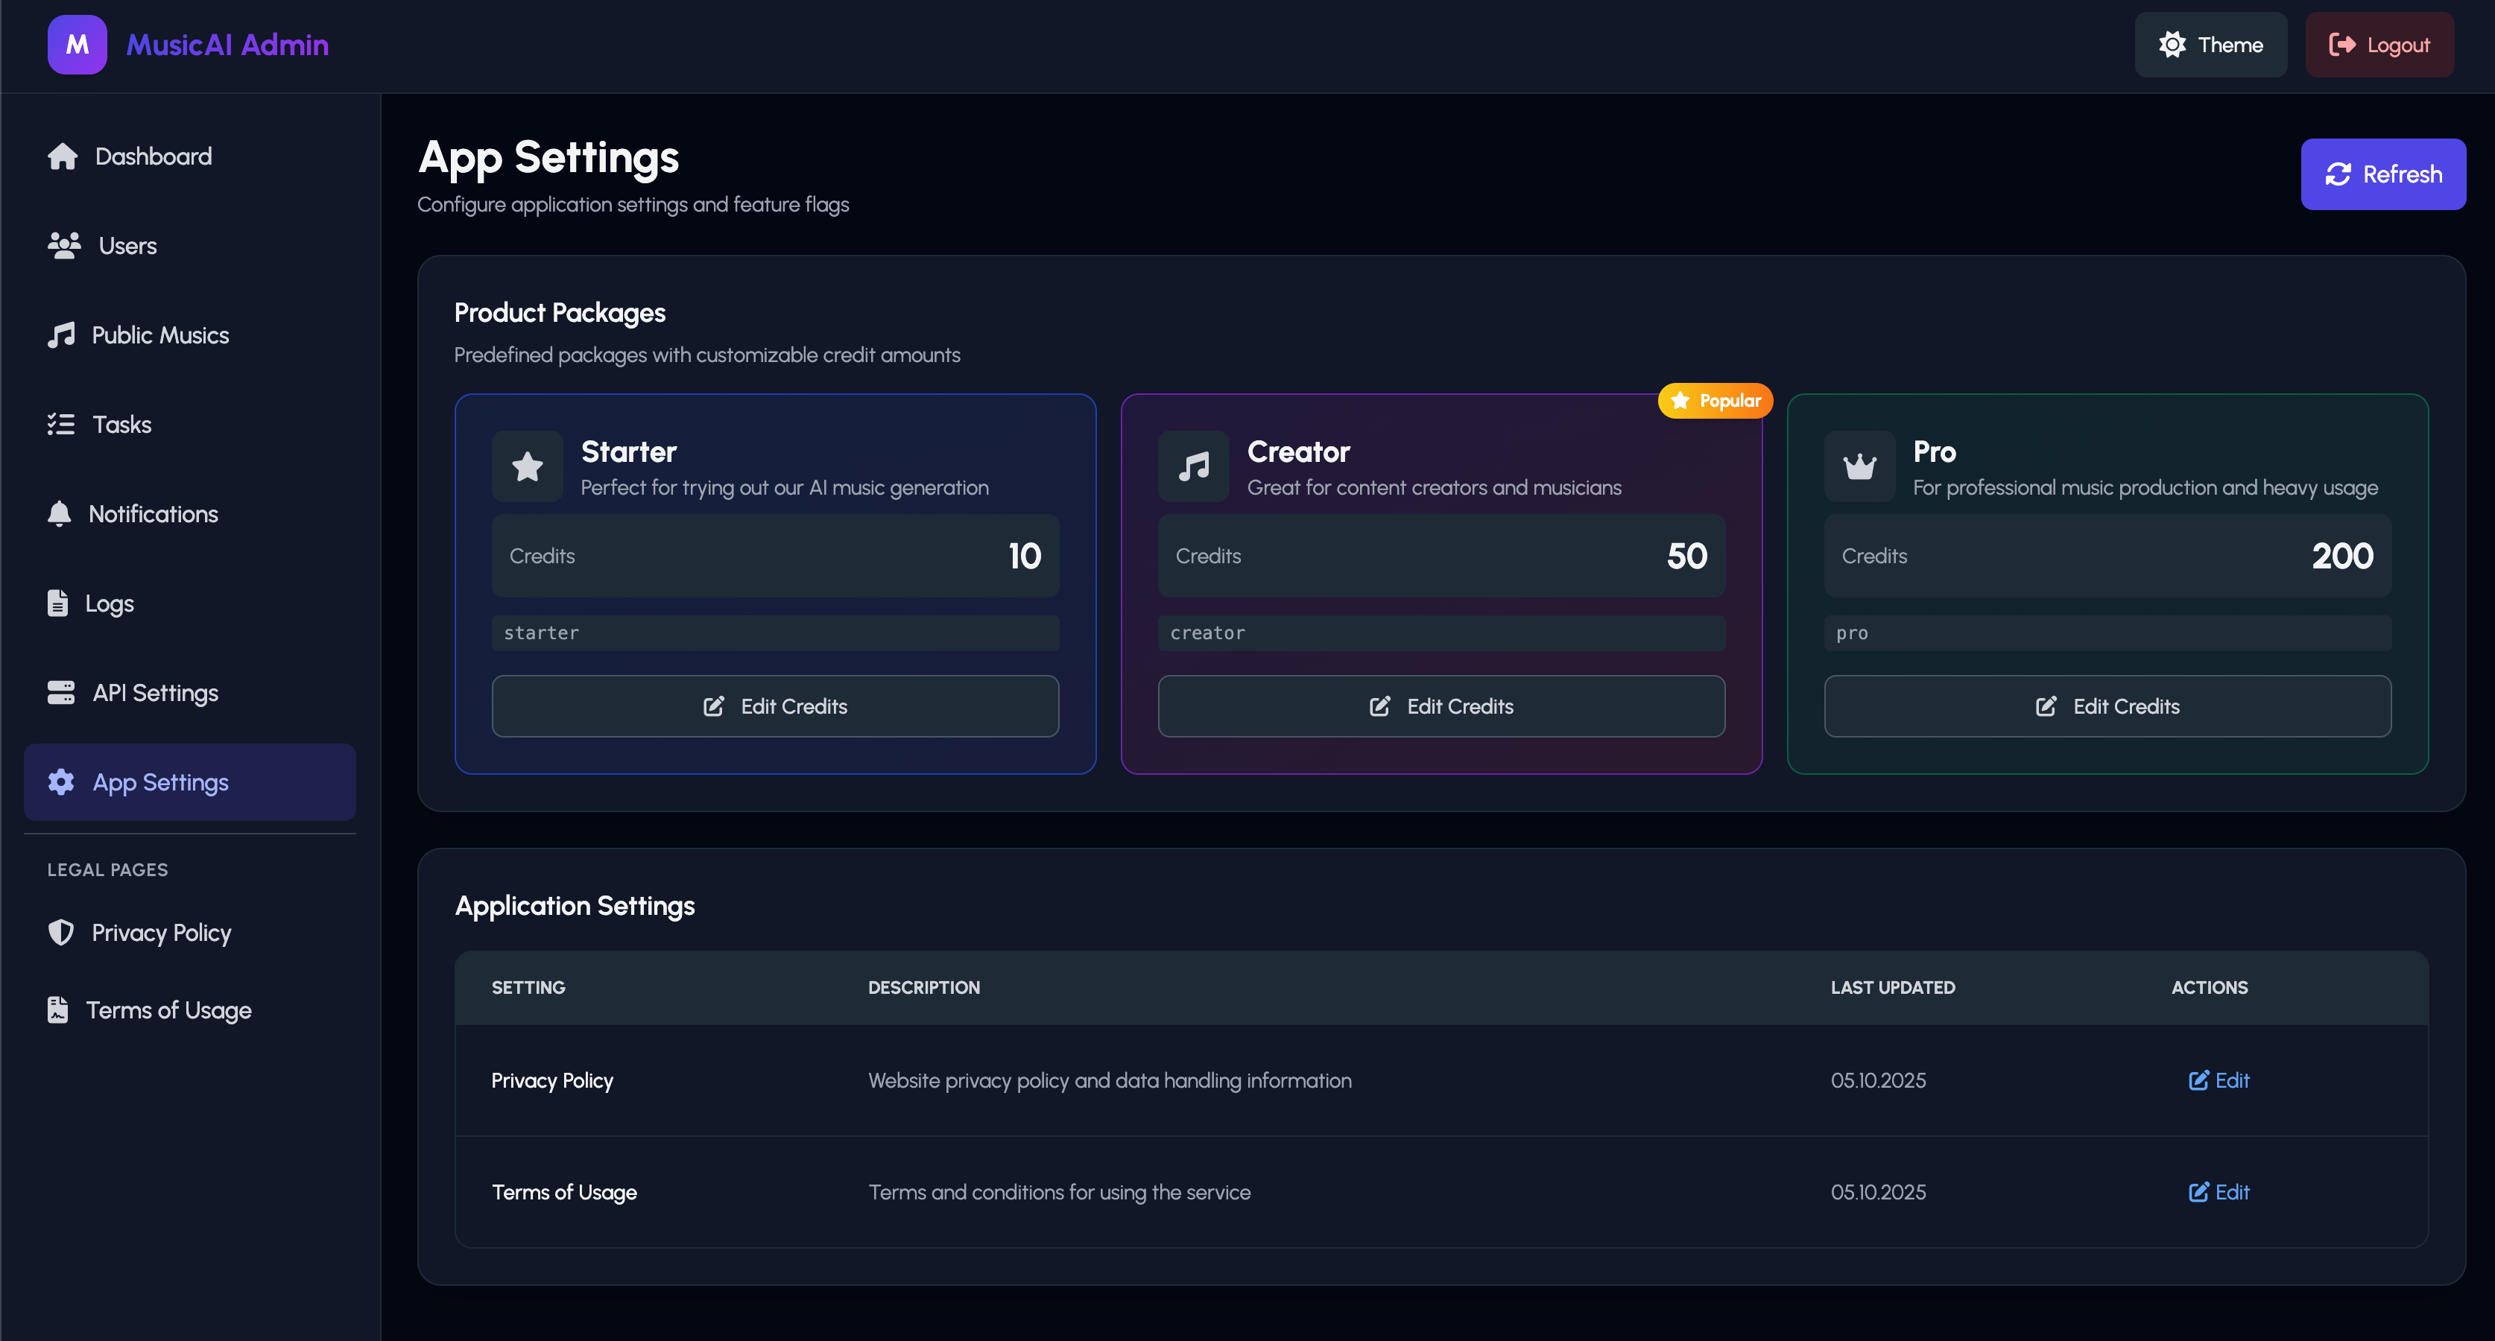The image size is (2495, 1341).
Task: Click the Tasks checklist icon
Action: pyautogui.click(x=61, y=424)
